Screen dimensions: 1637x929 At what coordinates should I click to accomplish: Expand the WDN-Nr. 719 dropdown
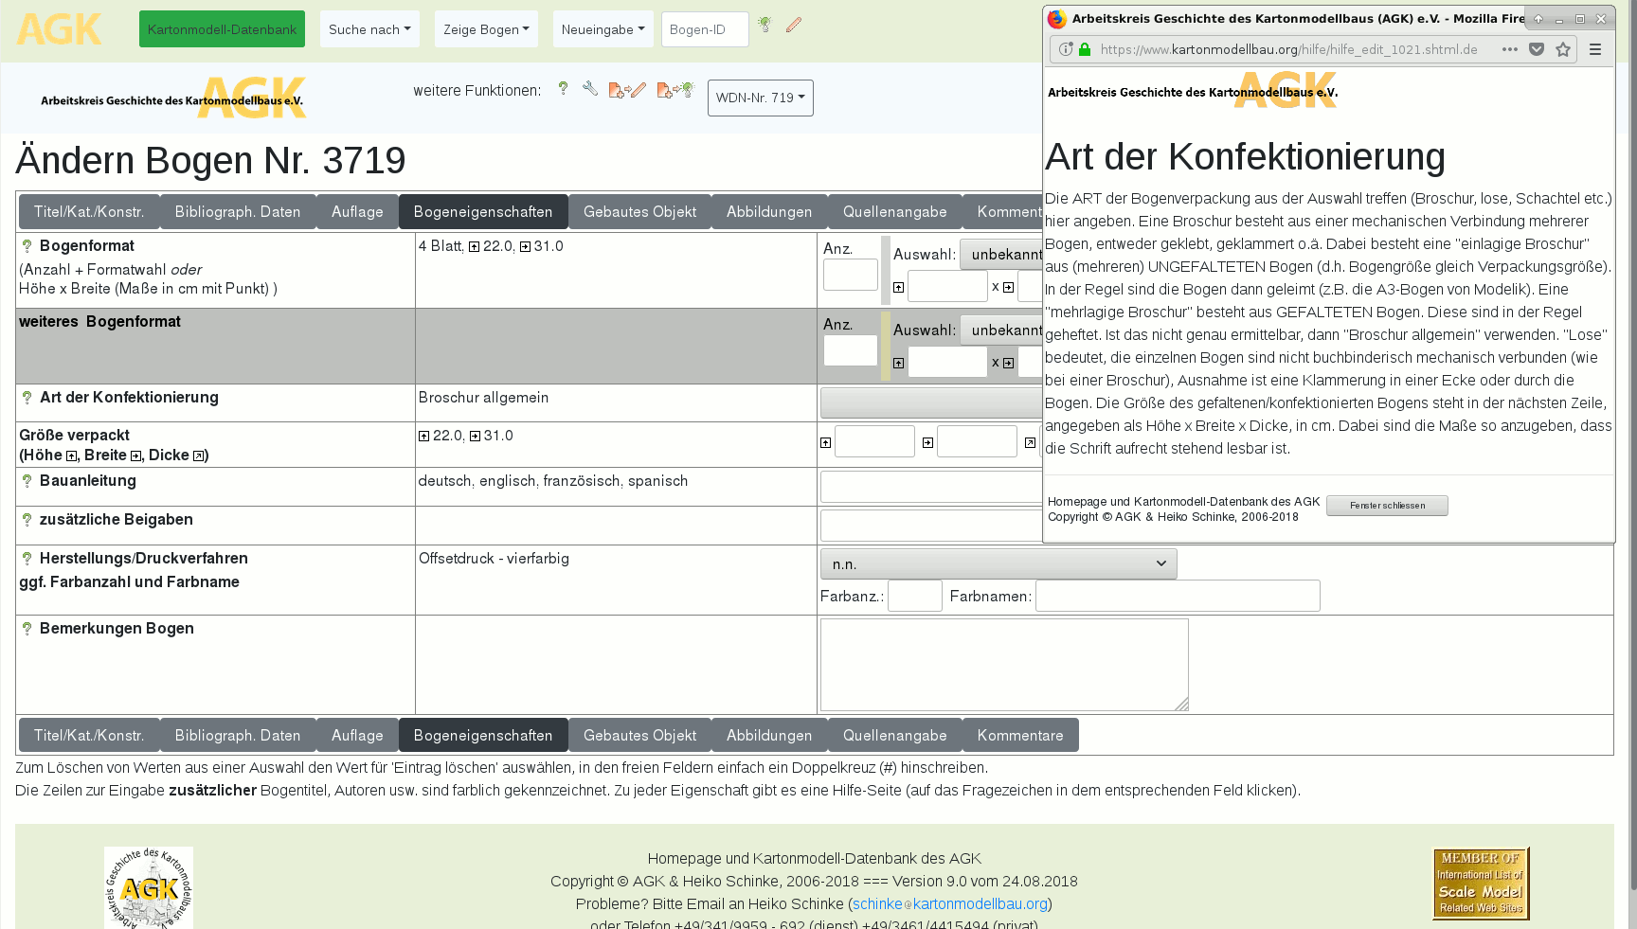pyautogui.click(x=761, y=98)
